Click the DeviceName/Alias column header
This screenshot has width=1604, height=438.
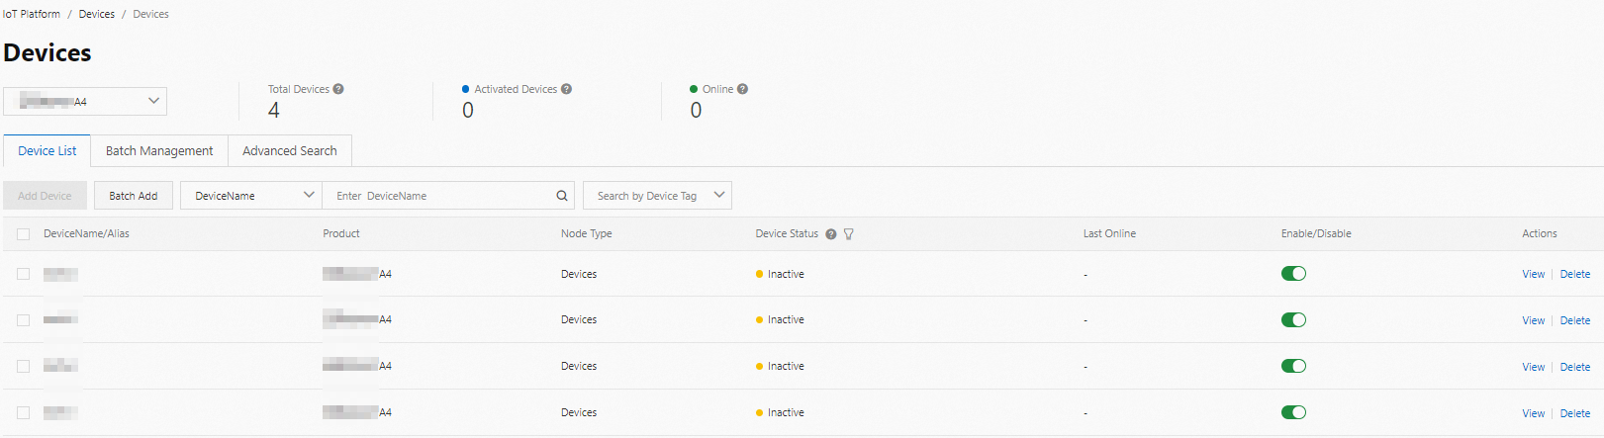pos(86,234)
